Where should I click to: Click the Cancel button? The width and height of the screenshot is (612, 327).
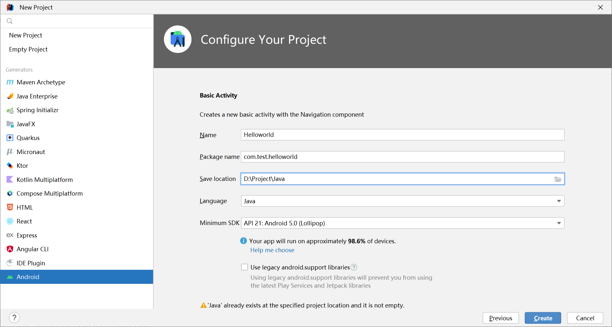point(585,318)
